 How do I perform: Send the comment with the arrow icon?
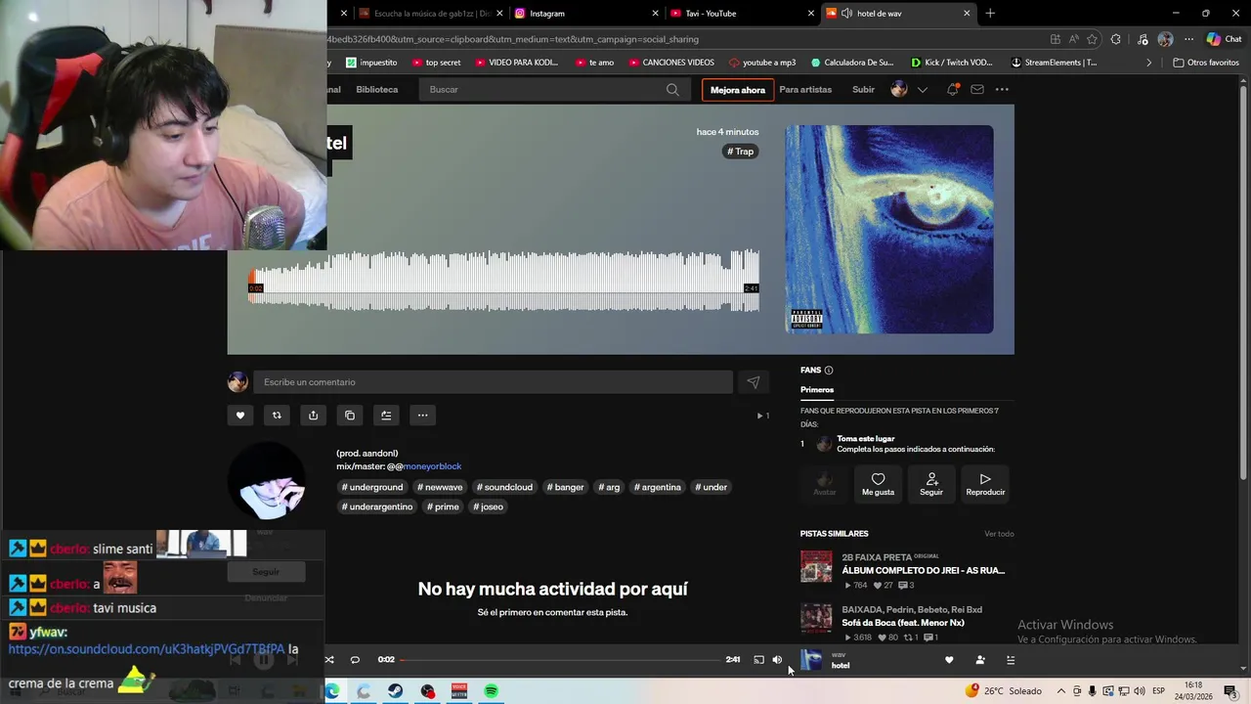753,382
